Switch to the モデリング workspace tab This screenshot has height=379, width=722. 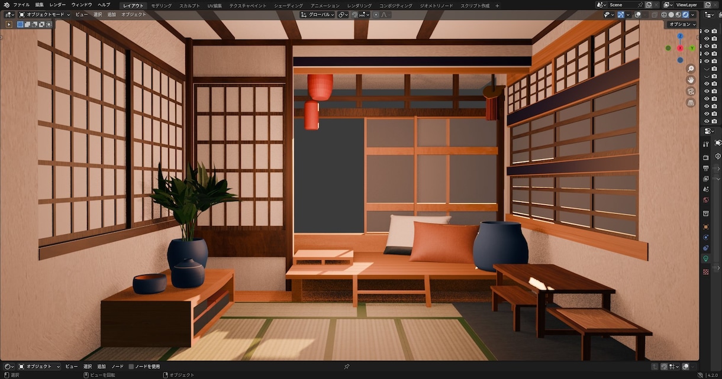point(161,5)
